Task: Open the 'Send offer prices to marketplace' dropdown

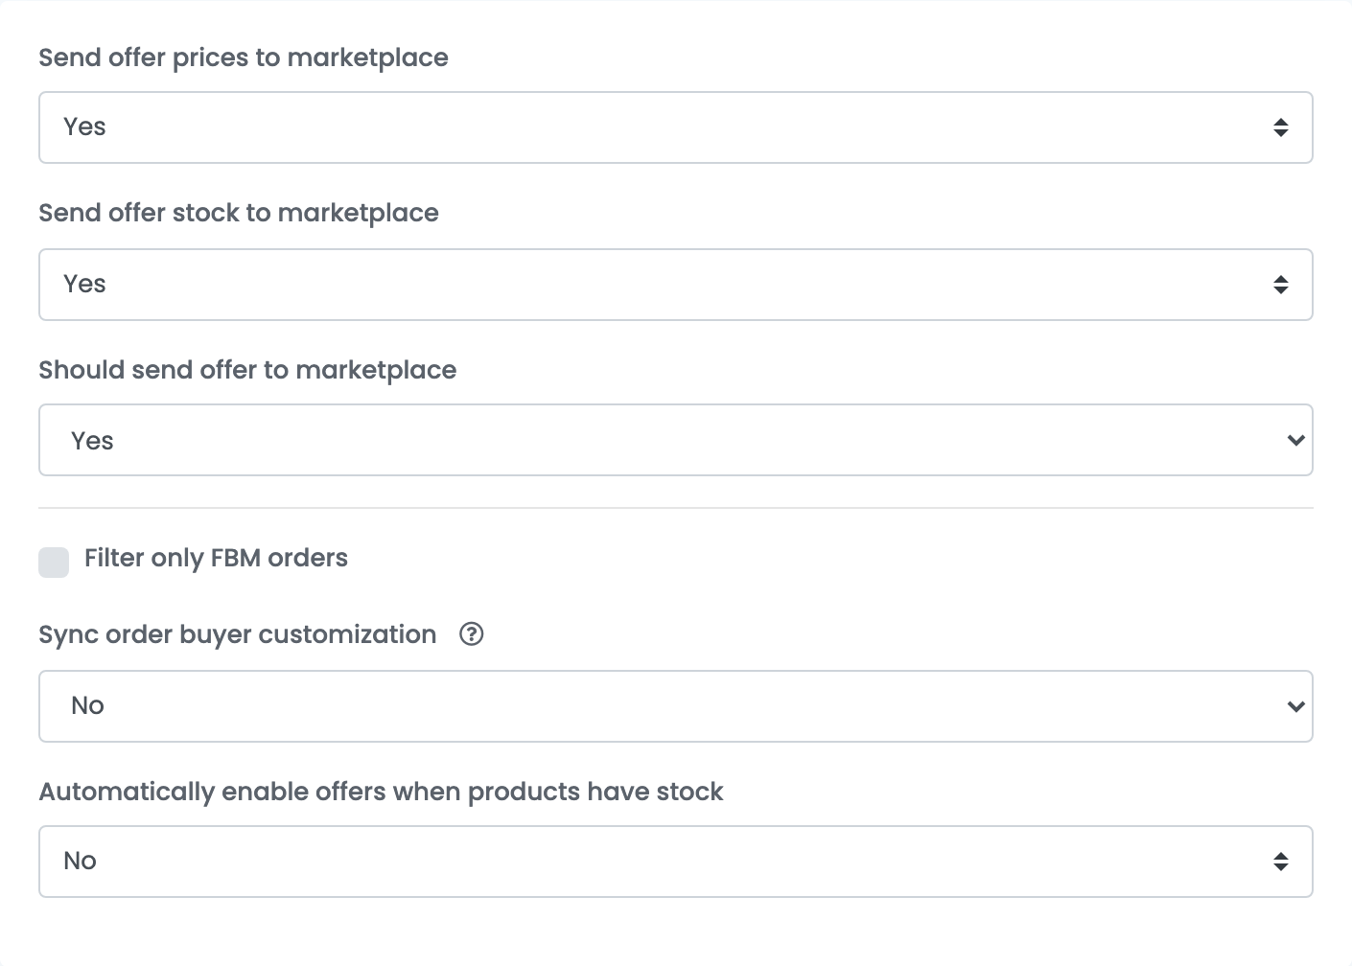Action: 675,127
